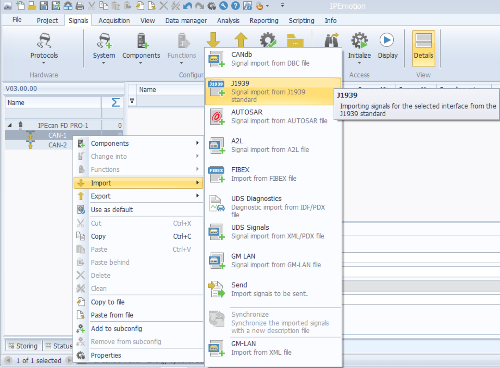The width and height of the screenshot is (500, 368).
Task: Select FIBEX import option
Action: coord(273,174)
